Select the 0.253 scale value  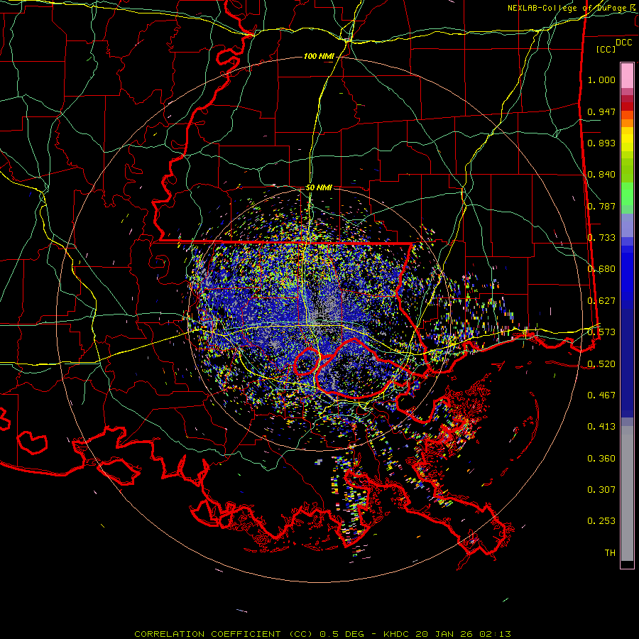601,521
